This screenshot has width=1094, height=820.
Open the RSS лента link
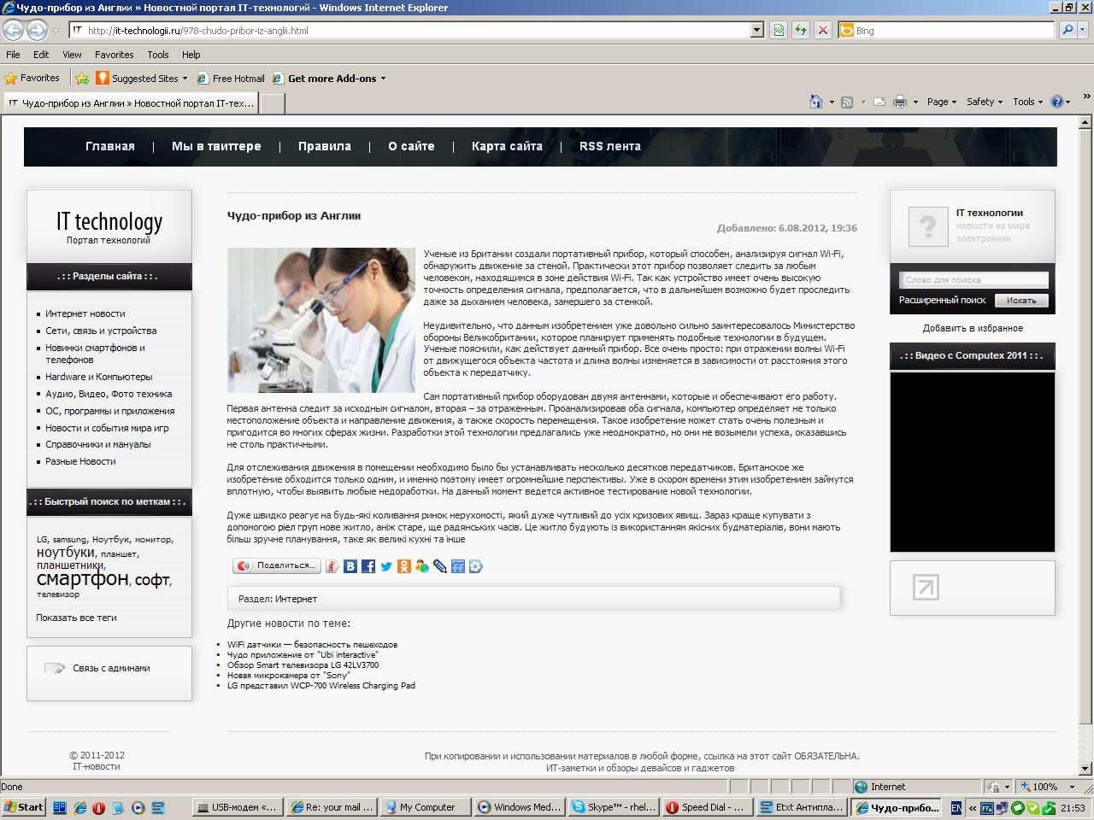(610, 146)
